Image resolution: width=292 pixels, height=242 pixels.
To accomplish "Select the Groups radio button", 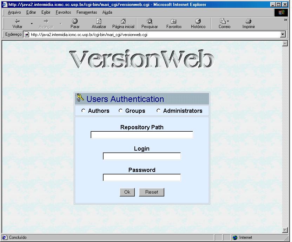I will tap(120, 111).
